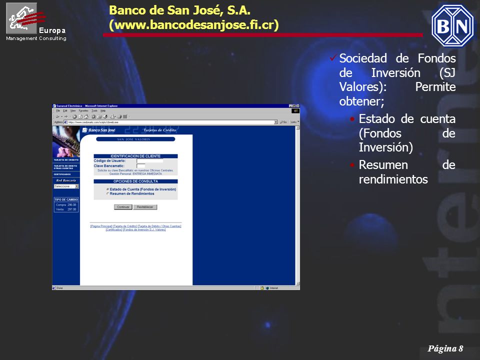The width and height of the screenshot is (480, 360).
Task: Click the Continuar button
Action: [123, 207]
